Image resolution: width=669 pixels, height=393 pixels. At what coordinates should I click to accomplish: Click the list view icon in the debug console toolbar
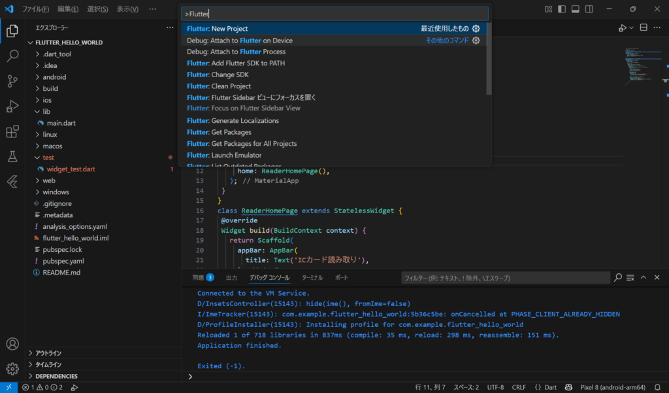click(630, 278)
